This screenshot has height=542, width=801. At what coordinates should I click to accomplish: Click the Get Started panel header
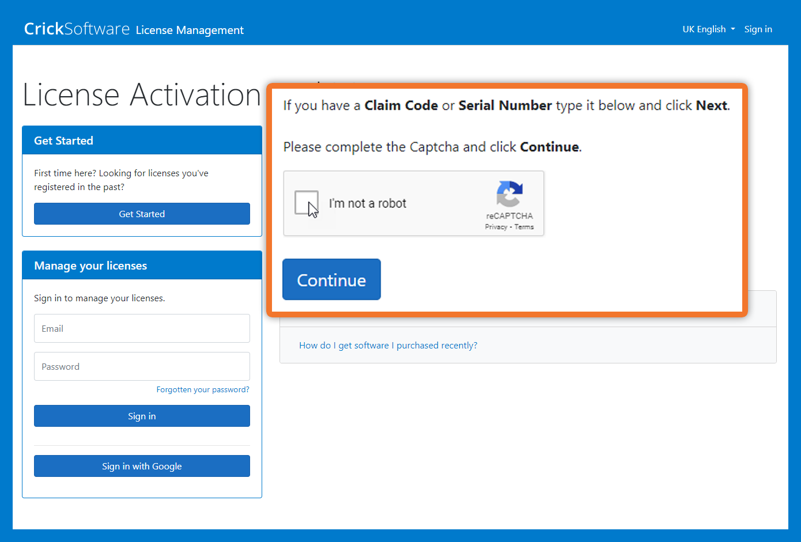(x=142, y=141)
